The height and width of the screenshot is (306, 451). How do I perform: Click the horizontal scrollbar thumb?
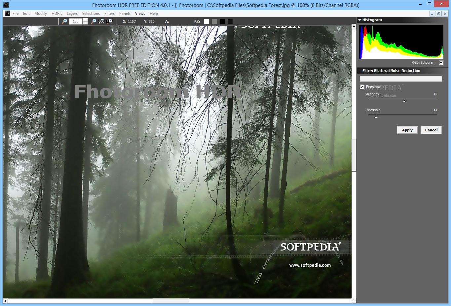click(171, 301)
